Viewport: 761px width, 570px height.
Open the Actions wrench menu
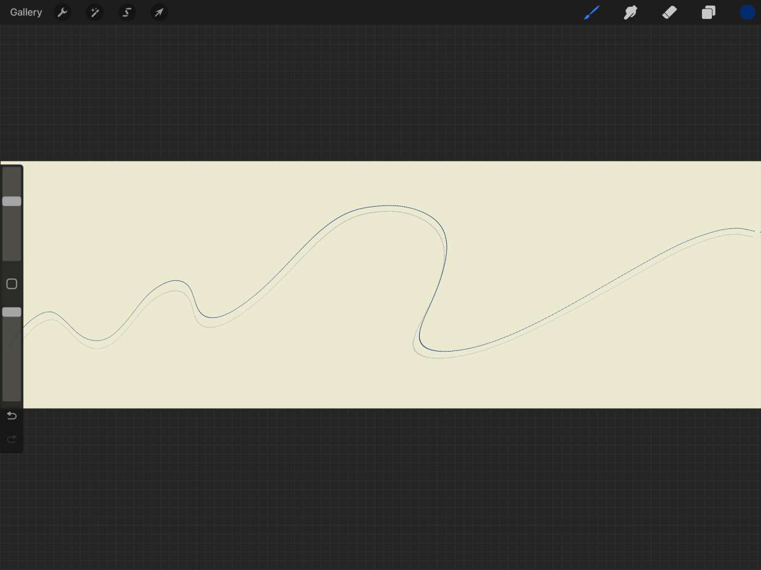[62, 12]
